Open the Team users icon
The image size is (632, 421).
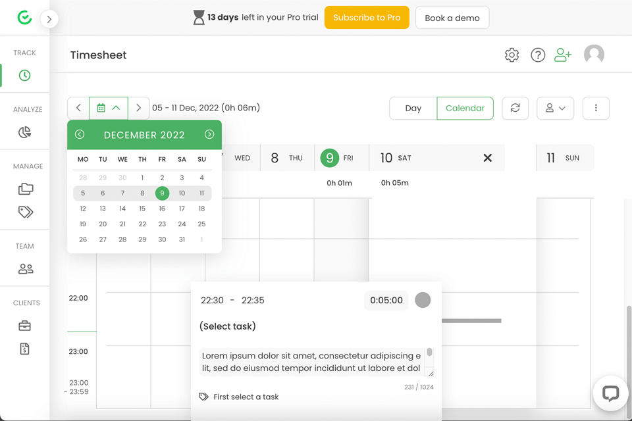[26, 268]
